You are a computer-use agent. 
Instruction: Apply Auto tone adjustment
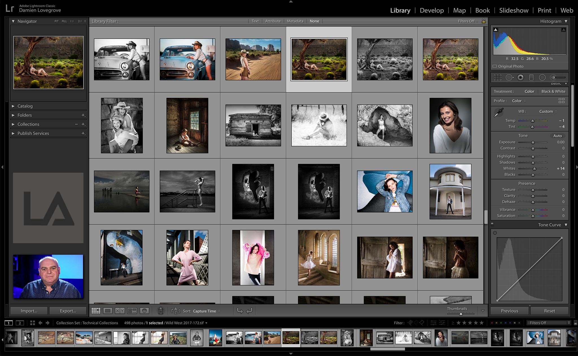[x=557, y=136]
